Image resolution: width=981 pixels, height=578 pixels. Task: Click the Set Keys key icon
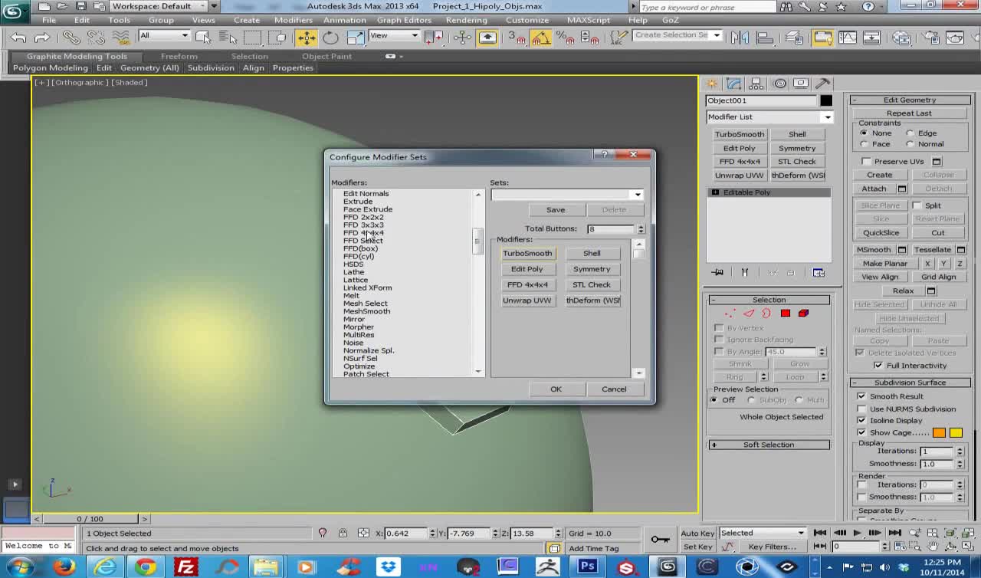[660, 540]
